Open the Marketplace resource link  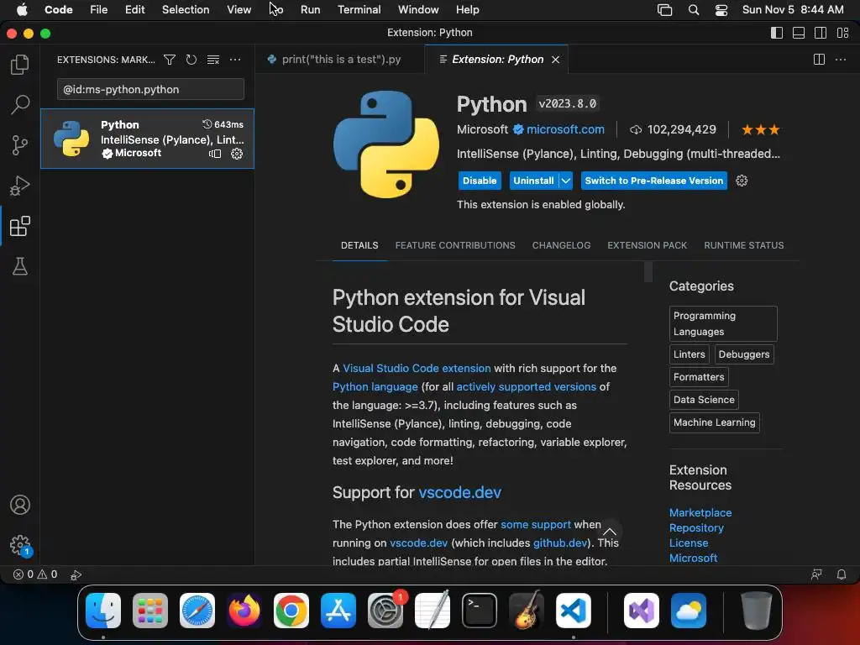pyautogui.click(x=700, y=512)
